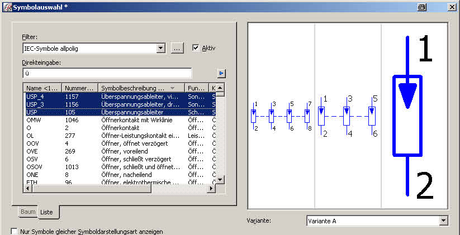
Task: Click cell '1046' in Nummer column
Action: (72, 120)
